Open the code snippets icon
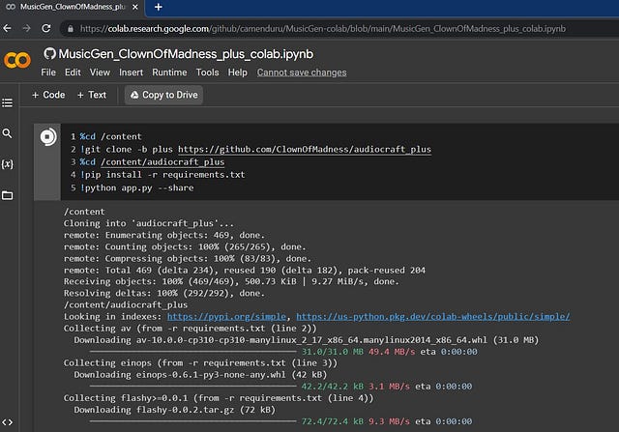This screenshot has height=432, width=619. [7, 422]
